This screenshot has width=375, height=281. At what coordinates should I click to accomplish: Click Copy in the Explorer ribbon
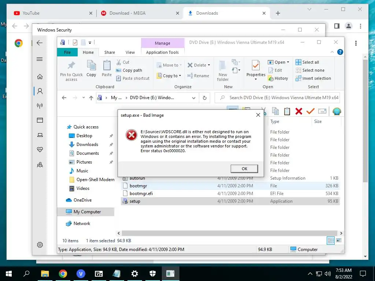tap(91, 68)
